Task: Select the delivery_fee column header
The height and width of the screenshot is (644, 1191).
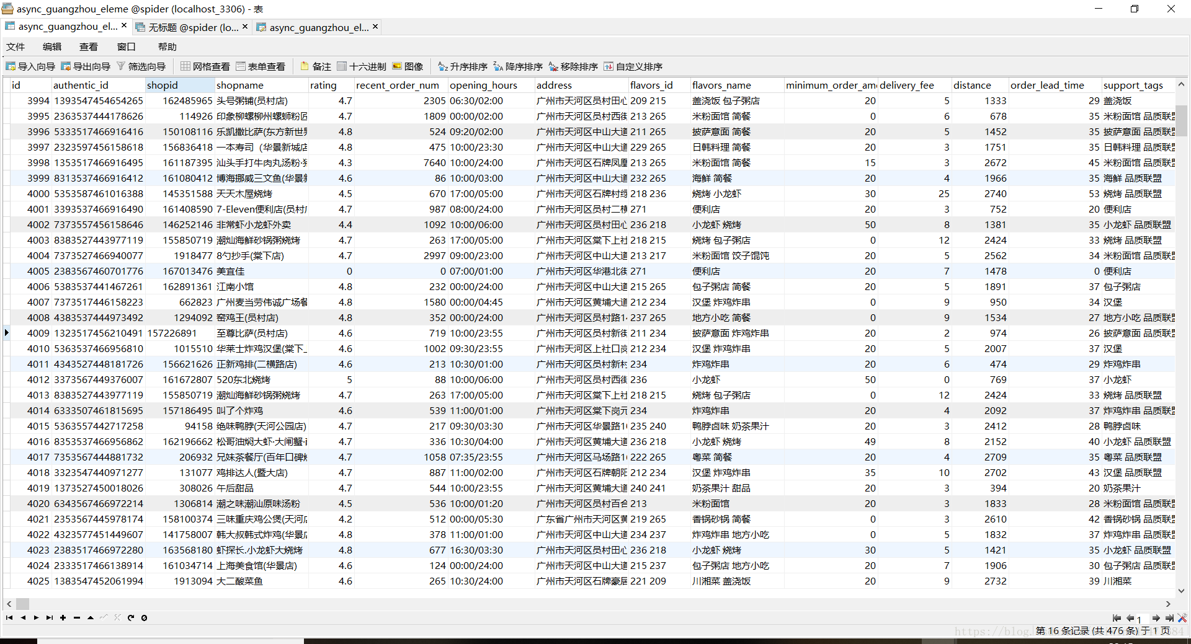Action: click(915, 86)
